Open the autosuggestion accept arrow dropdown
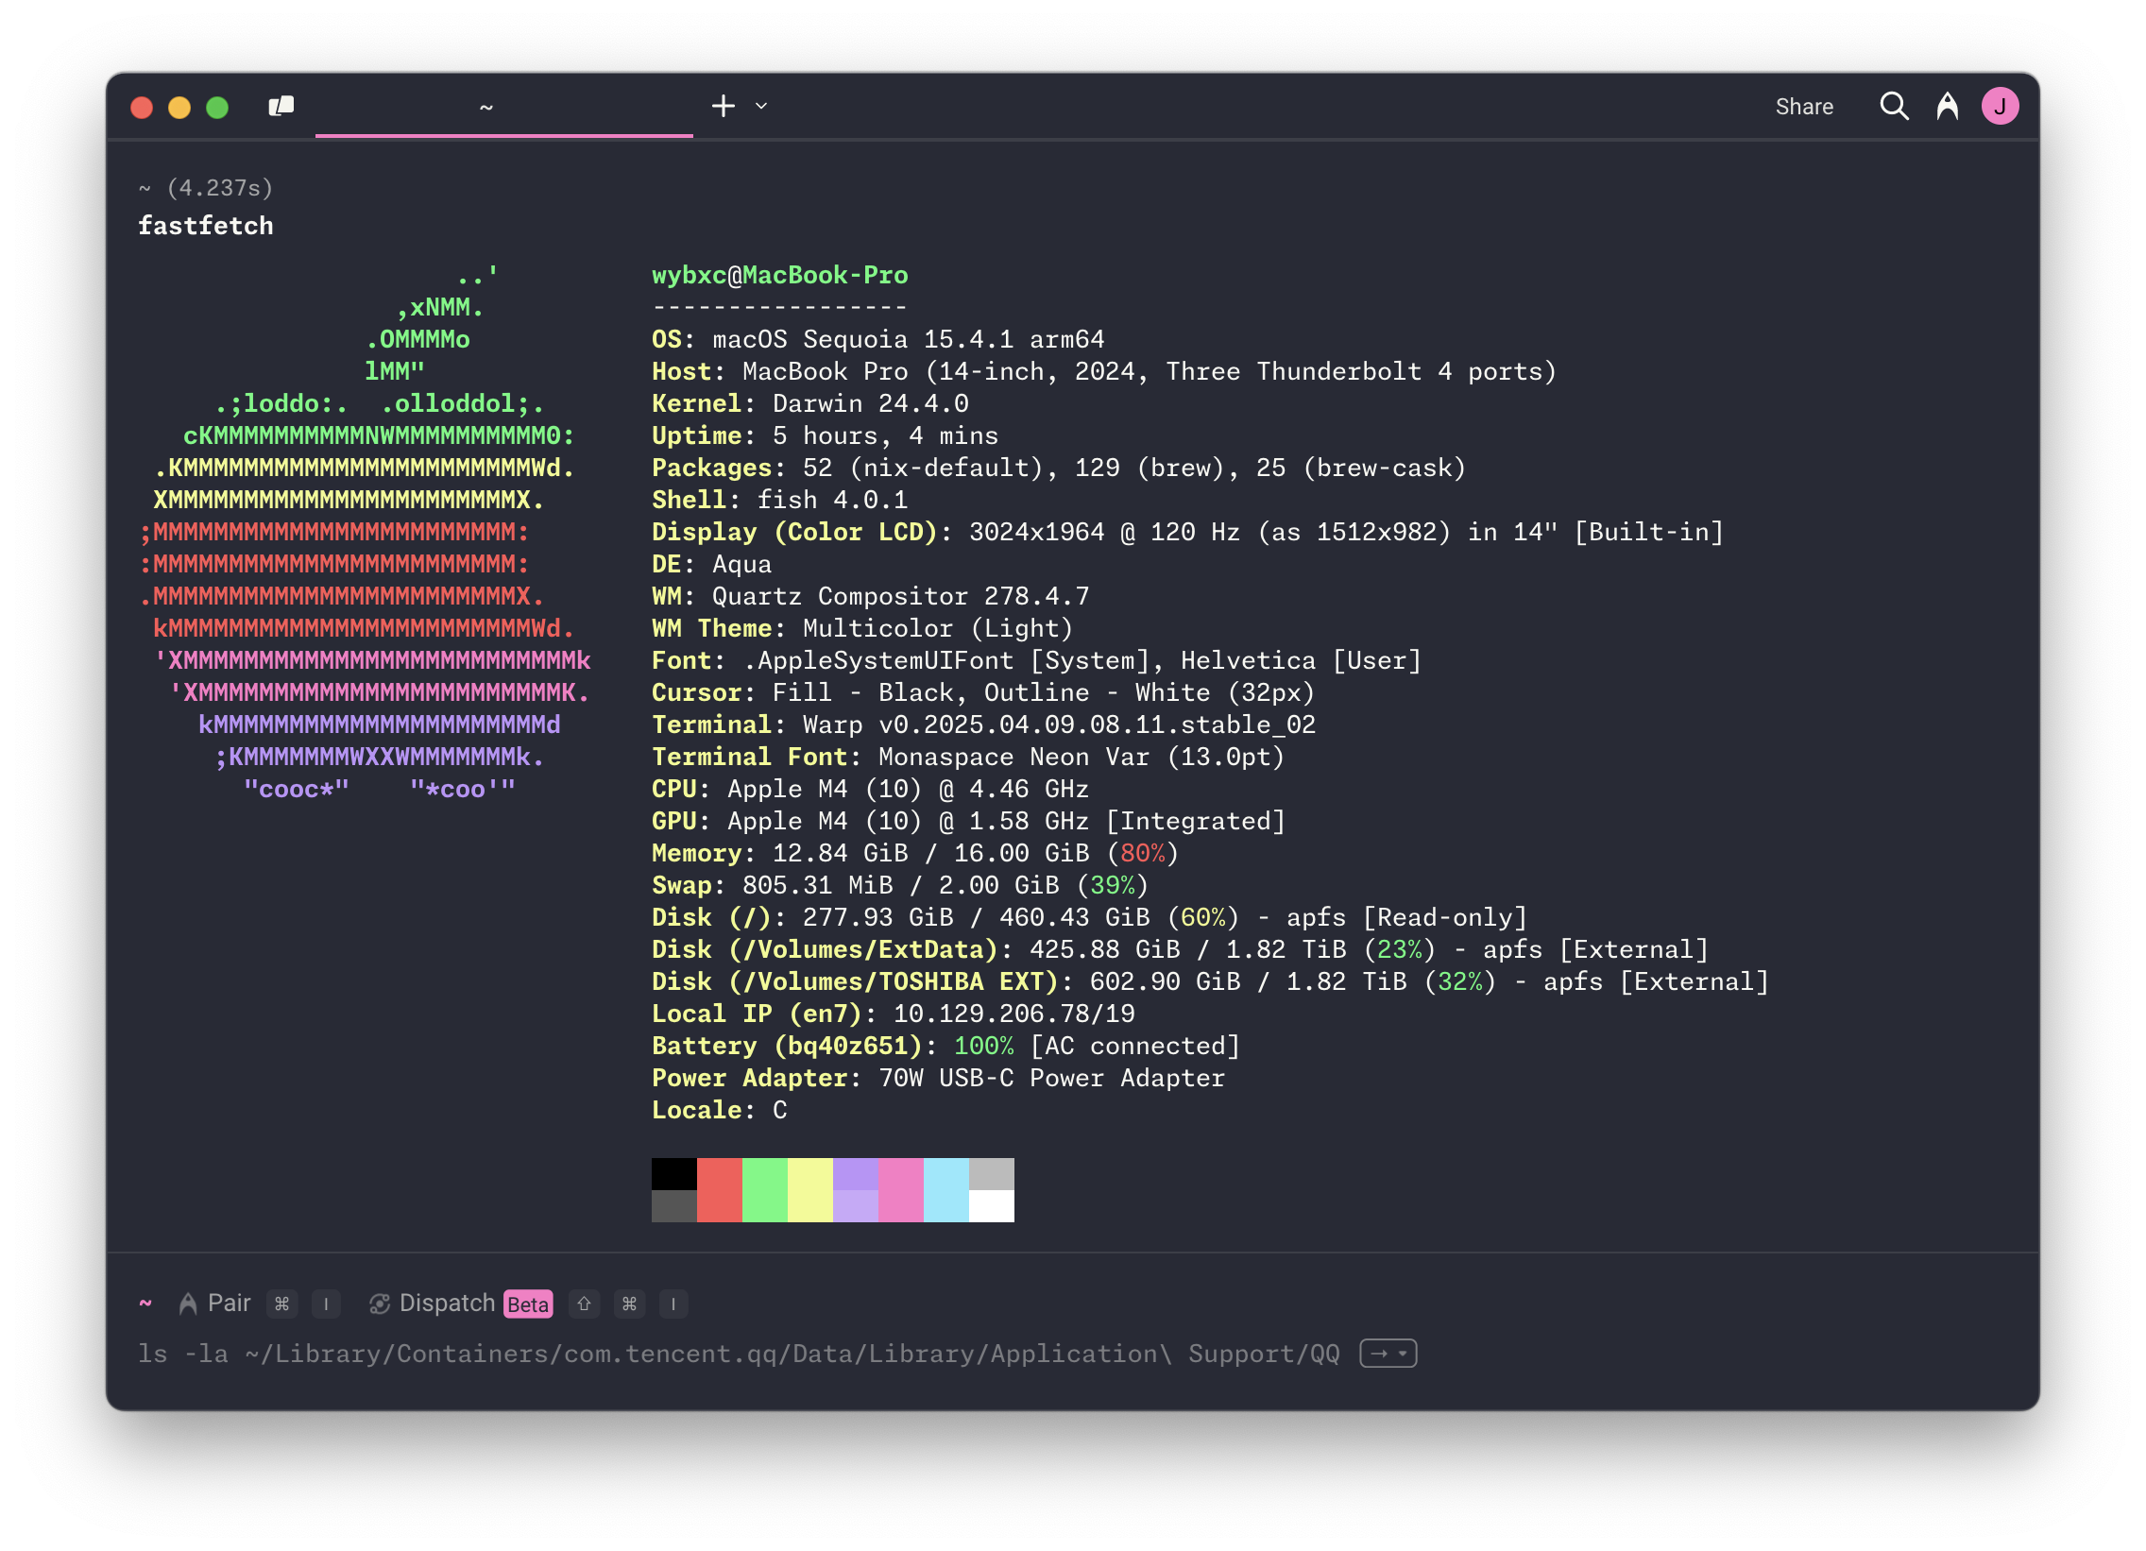This screenshot has height=1551, width=2146. [x=1388, y=1354]
